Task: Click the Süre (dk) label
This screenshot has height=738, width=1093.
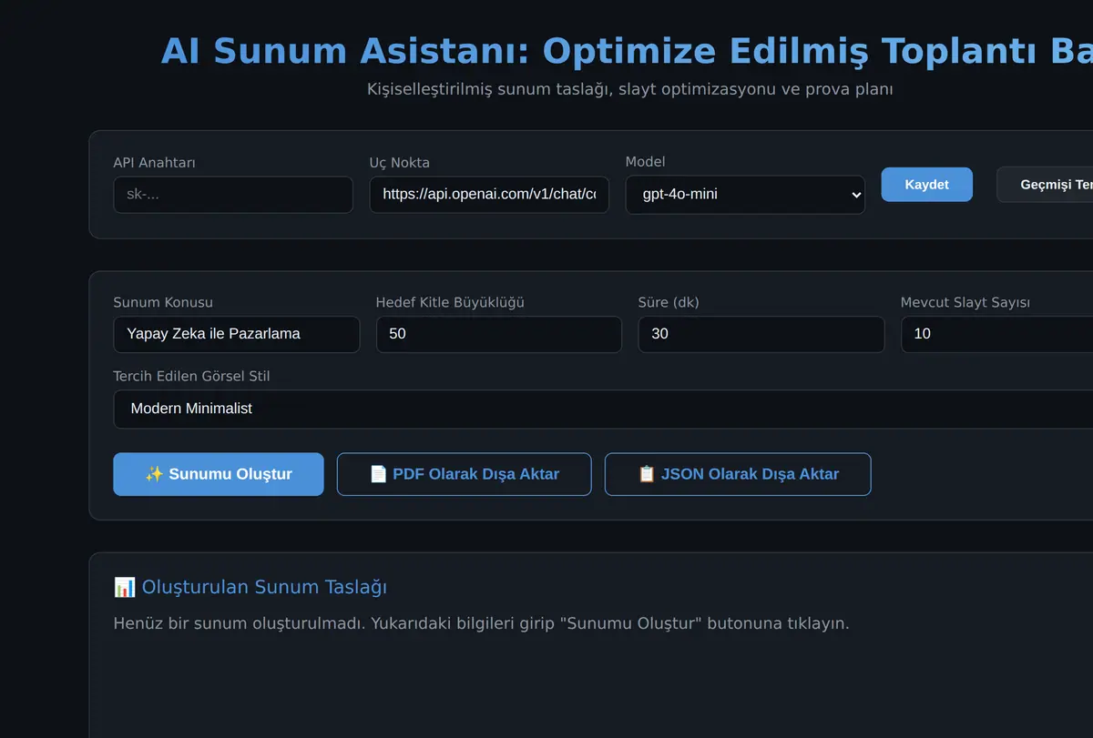Action: point(669,302)
